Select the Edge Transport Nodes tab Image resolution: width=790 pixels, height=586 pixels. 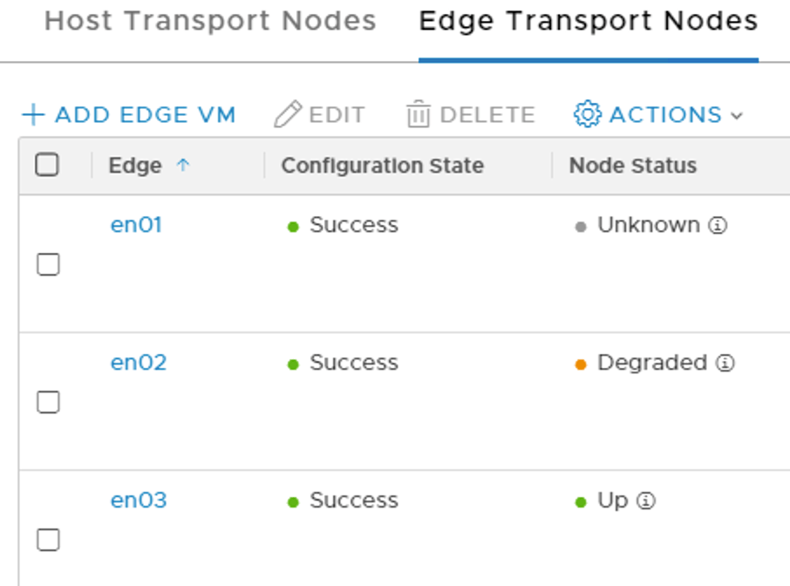pos(588,21)
